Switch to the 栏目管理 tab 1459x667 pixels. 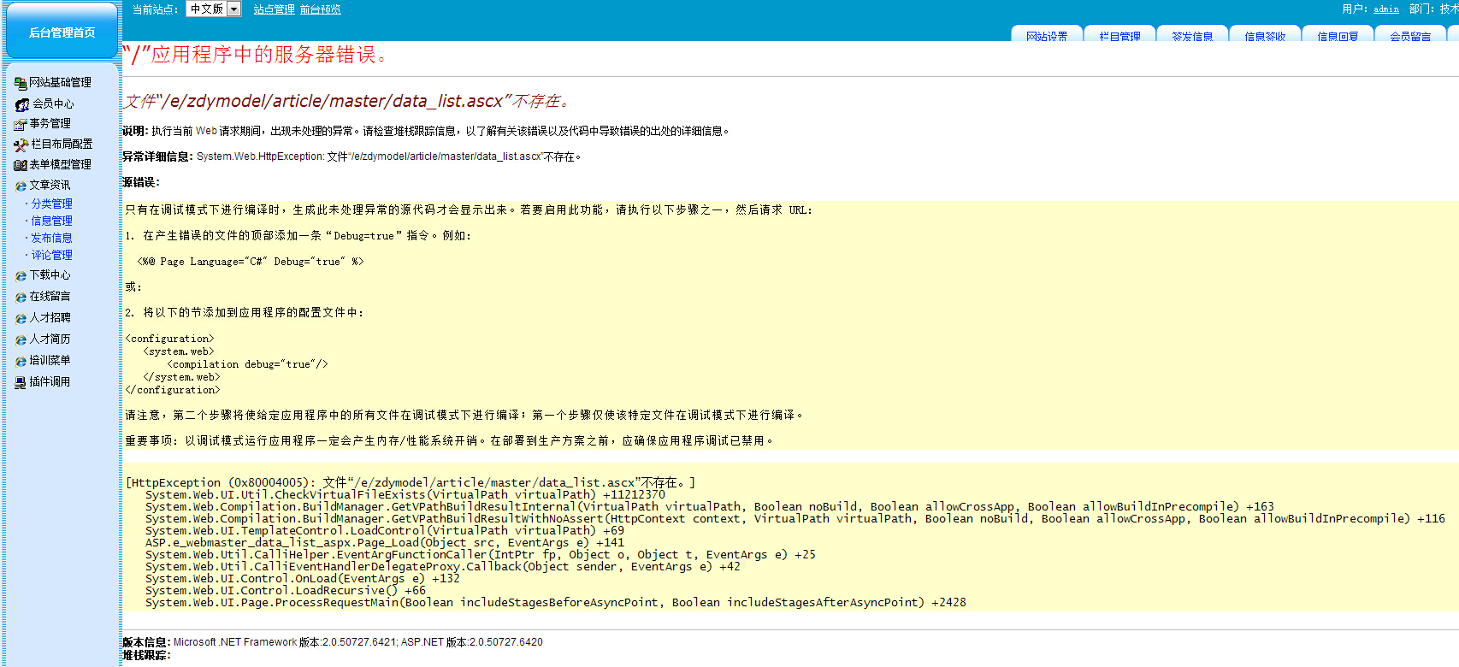[1119, 35]
